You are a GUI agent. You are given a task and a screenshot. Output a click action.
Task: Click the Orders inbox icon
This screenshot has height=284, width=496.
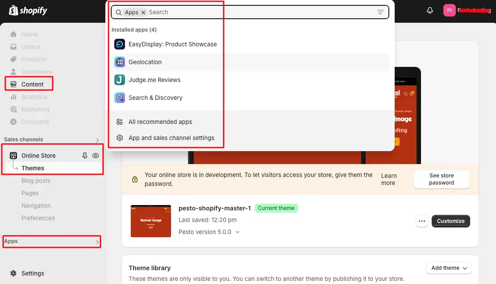[13, 47]
